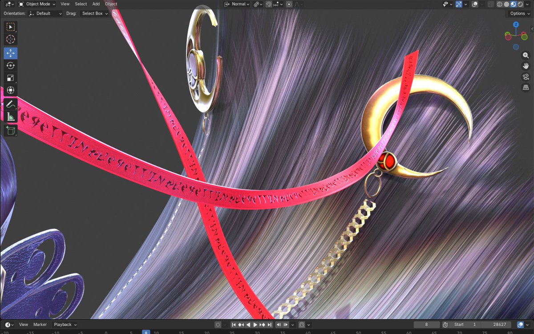Choose the Rotate tool
534x334 pixels.
coord(11,66)
